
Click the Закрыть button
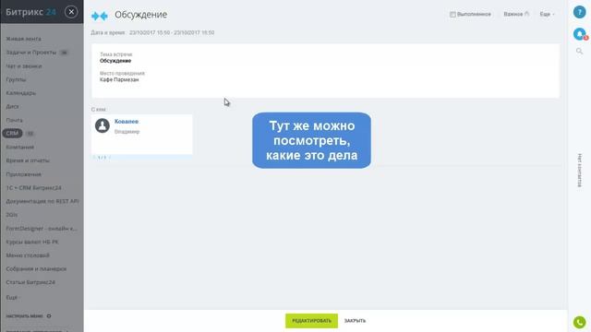click(355, 321)
